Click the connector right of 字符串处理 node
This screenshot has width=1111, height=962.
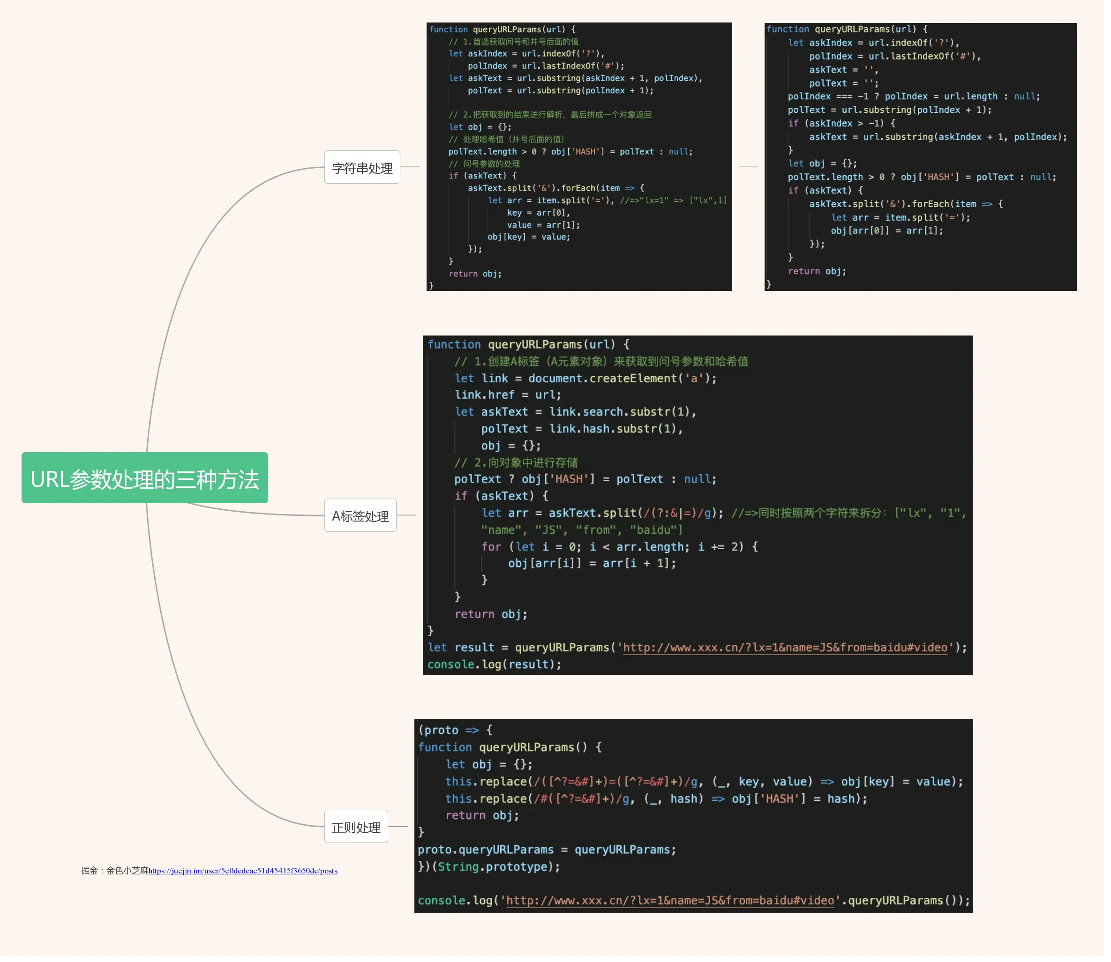coord(410,167)
